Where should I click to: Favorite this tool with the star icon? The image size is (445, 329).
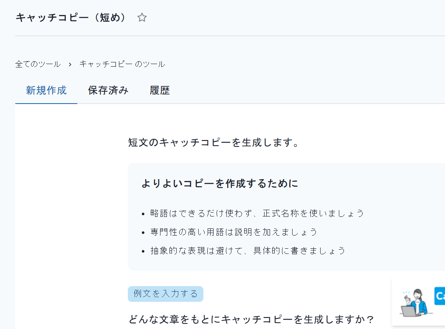[142, 17]
